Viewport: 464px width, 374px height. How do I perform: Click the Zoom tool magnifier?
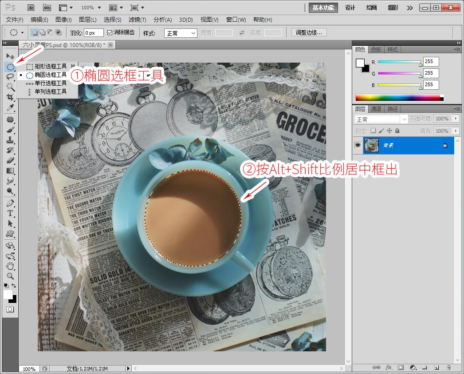click(x=10, y=276)
